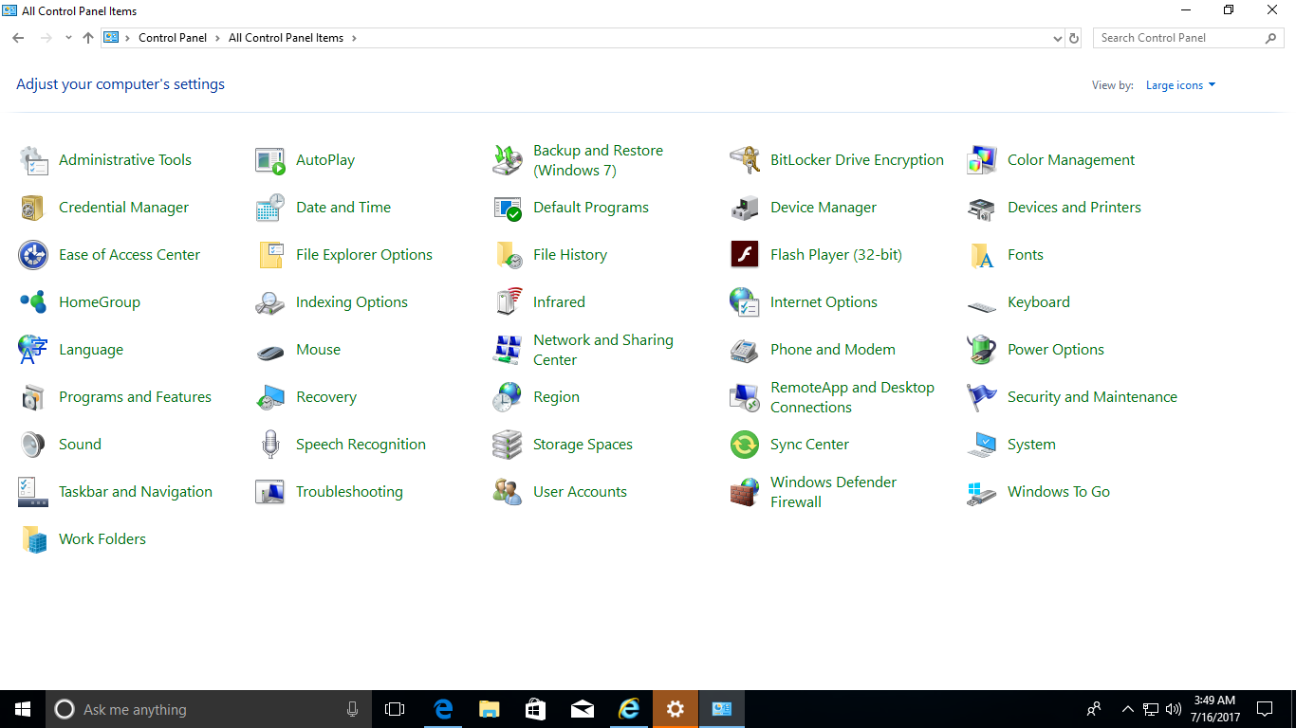Open the BitLocker Drive Encryption icon
The width and height of the screenshot is (1296, 728).
pos(745,160)
